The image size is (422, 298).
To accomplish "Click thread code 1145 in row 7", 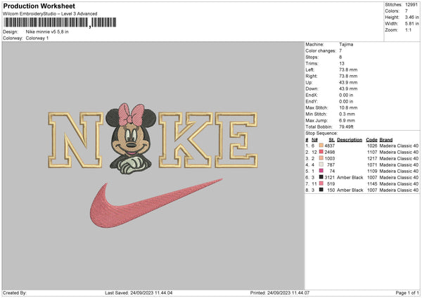I will [x=372, y=184].
